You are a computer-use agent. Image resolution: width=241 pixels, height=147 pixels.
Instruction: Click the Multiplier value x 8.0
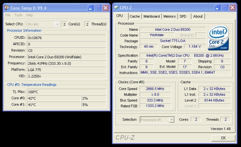click(x=155, y=94)
